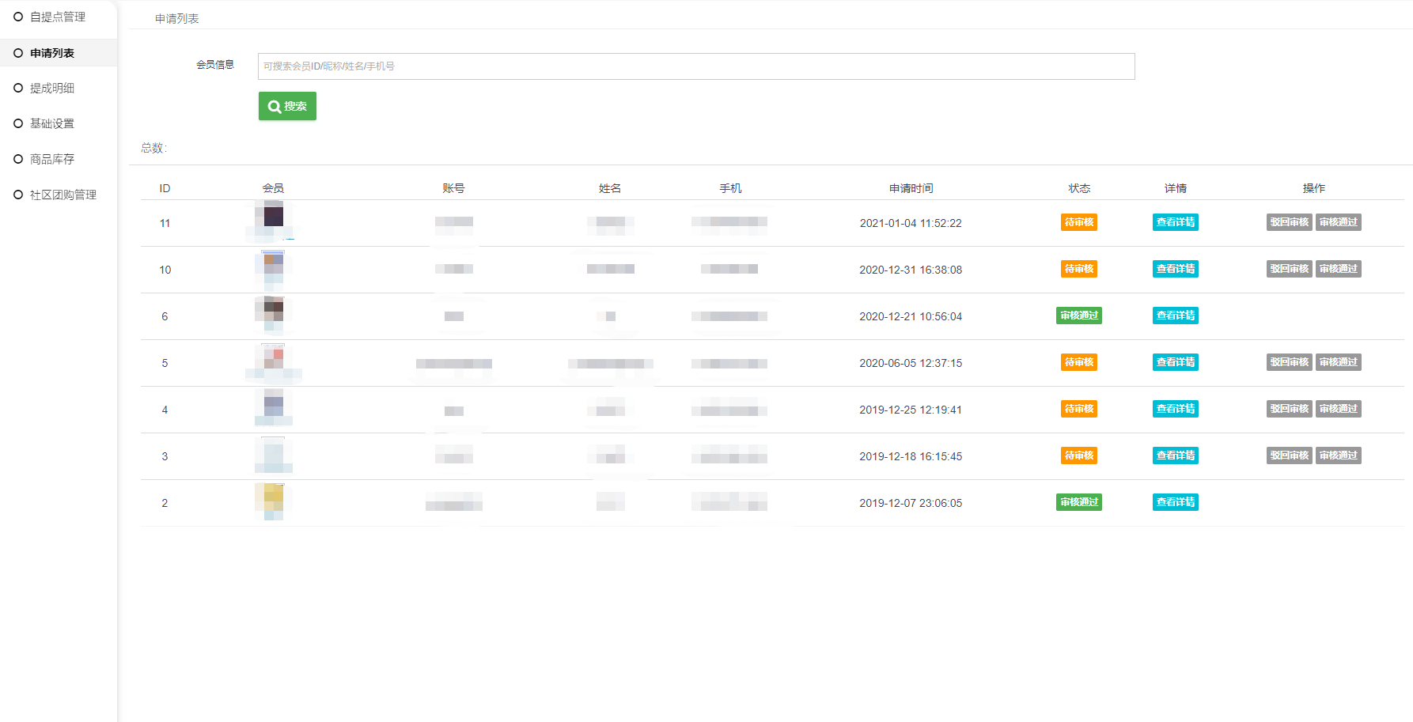Screen dimensions: 1413x722
Task: Click the green 审核通过 status badge for ID 6
Action: coord(1078,316)
